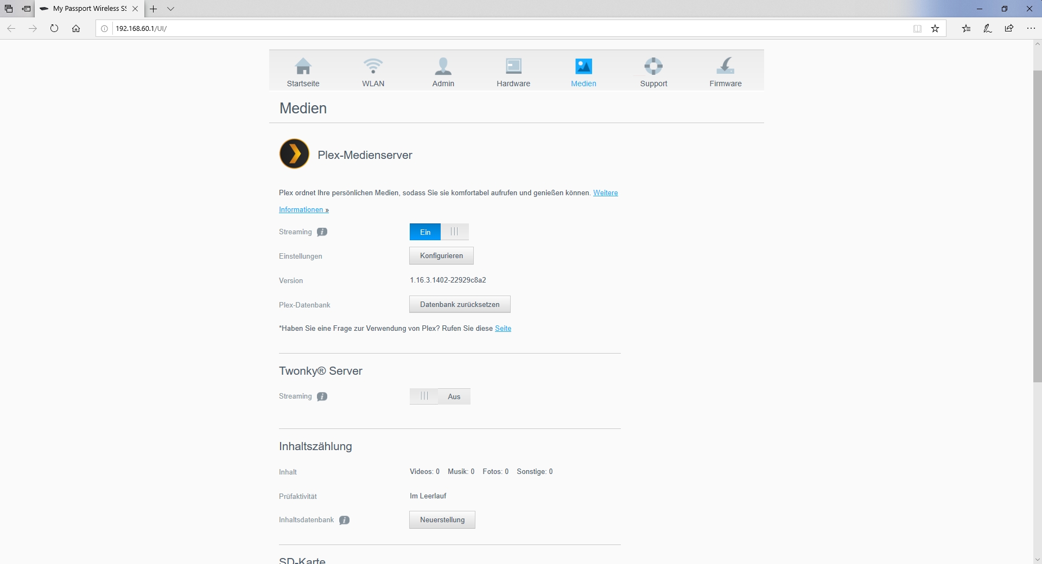Click the Prüfaktivität label

pos(297,497)
